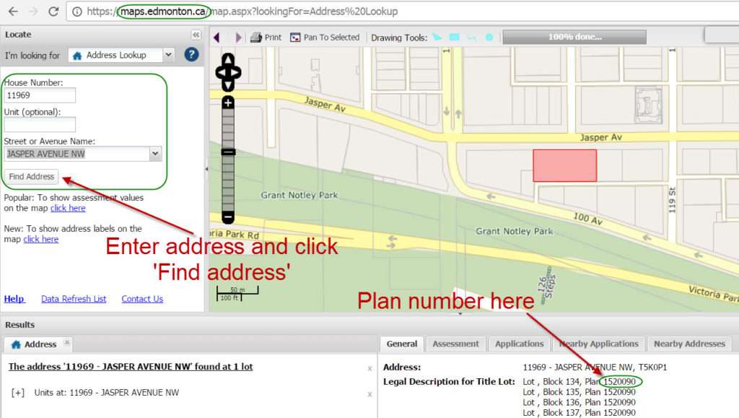The width and height of the screenshot is (739, 418).
Task: Switch to the Assessment tab
Action: point(455,344)
